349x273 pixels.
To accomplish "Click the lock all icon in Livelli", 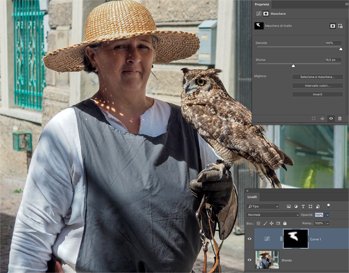I will [x=285, y=223].
